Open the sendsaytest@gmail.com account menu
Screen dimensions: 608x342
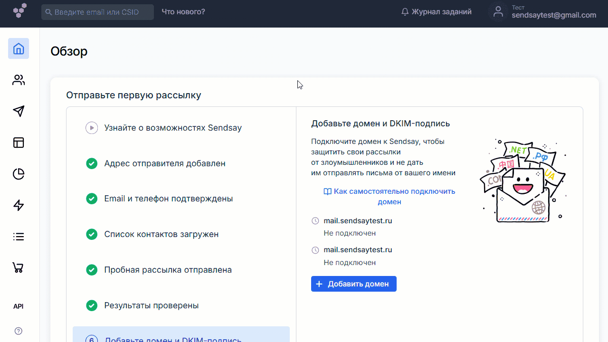543,12
